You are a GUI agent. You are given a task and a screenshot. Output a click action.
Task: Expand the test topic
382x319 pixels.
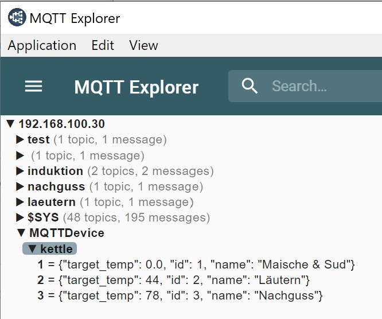[20, 139]
